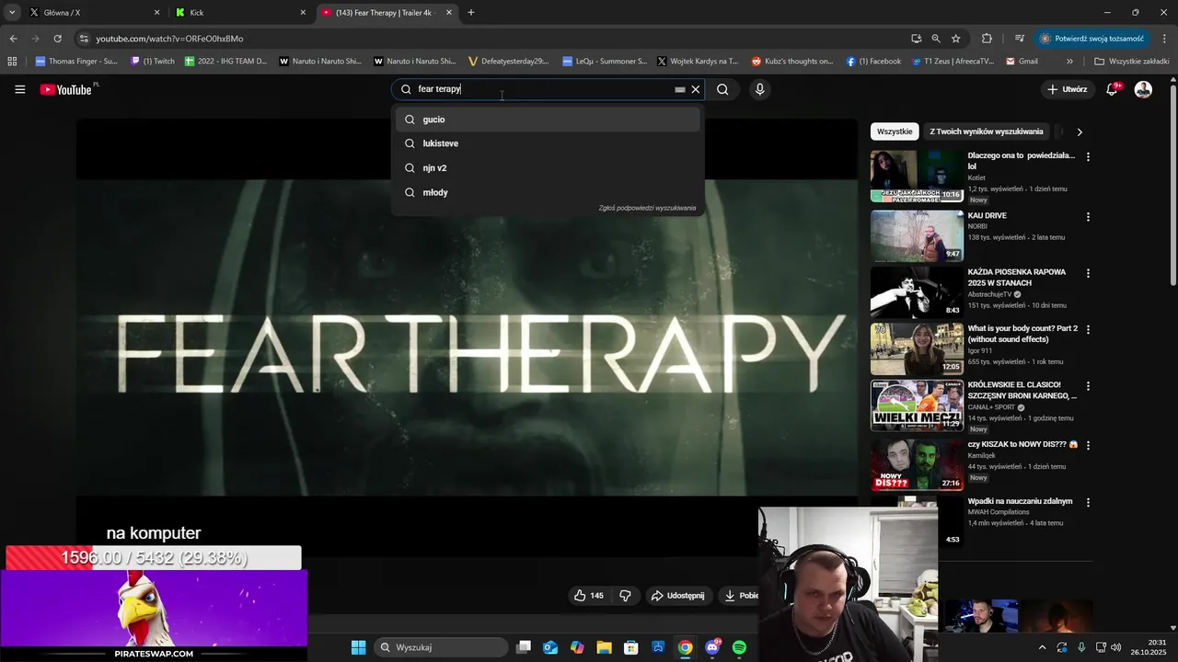Open the tab search dropdown arrow
The image size is (1178, 662).
pos(12,13)
